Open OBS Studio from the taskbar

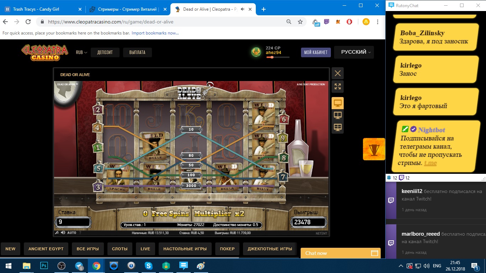(x=62, y=266)
